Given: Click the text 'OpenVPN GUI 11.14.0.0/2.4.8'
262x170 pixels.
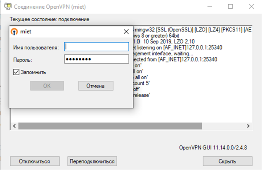Looking at the screenshot, I should point(213,148).
